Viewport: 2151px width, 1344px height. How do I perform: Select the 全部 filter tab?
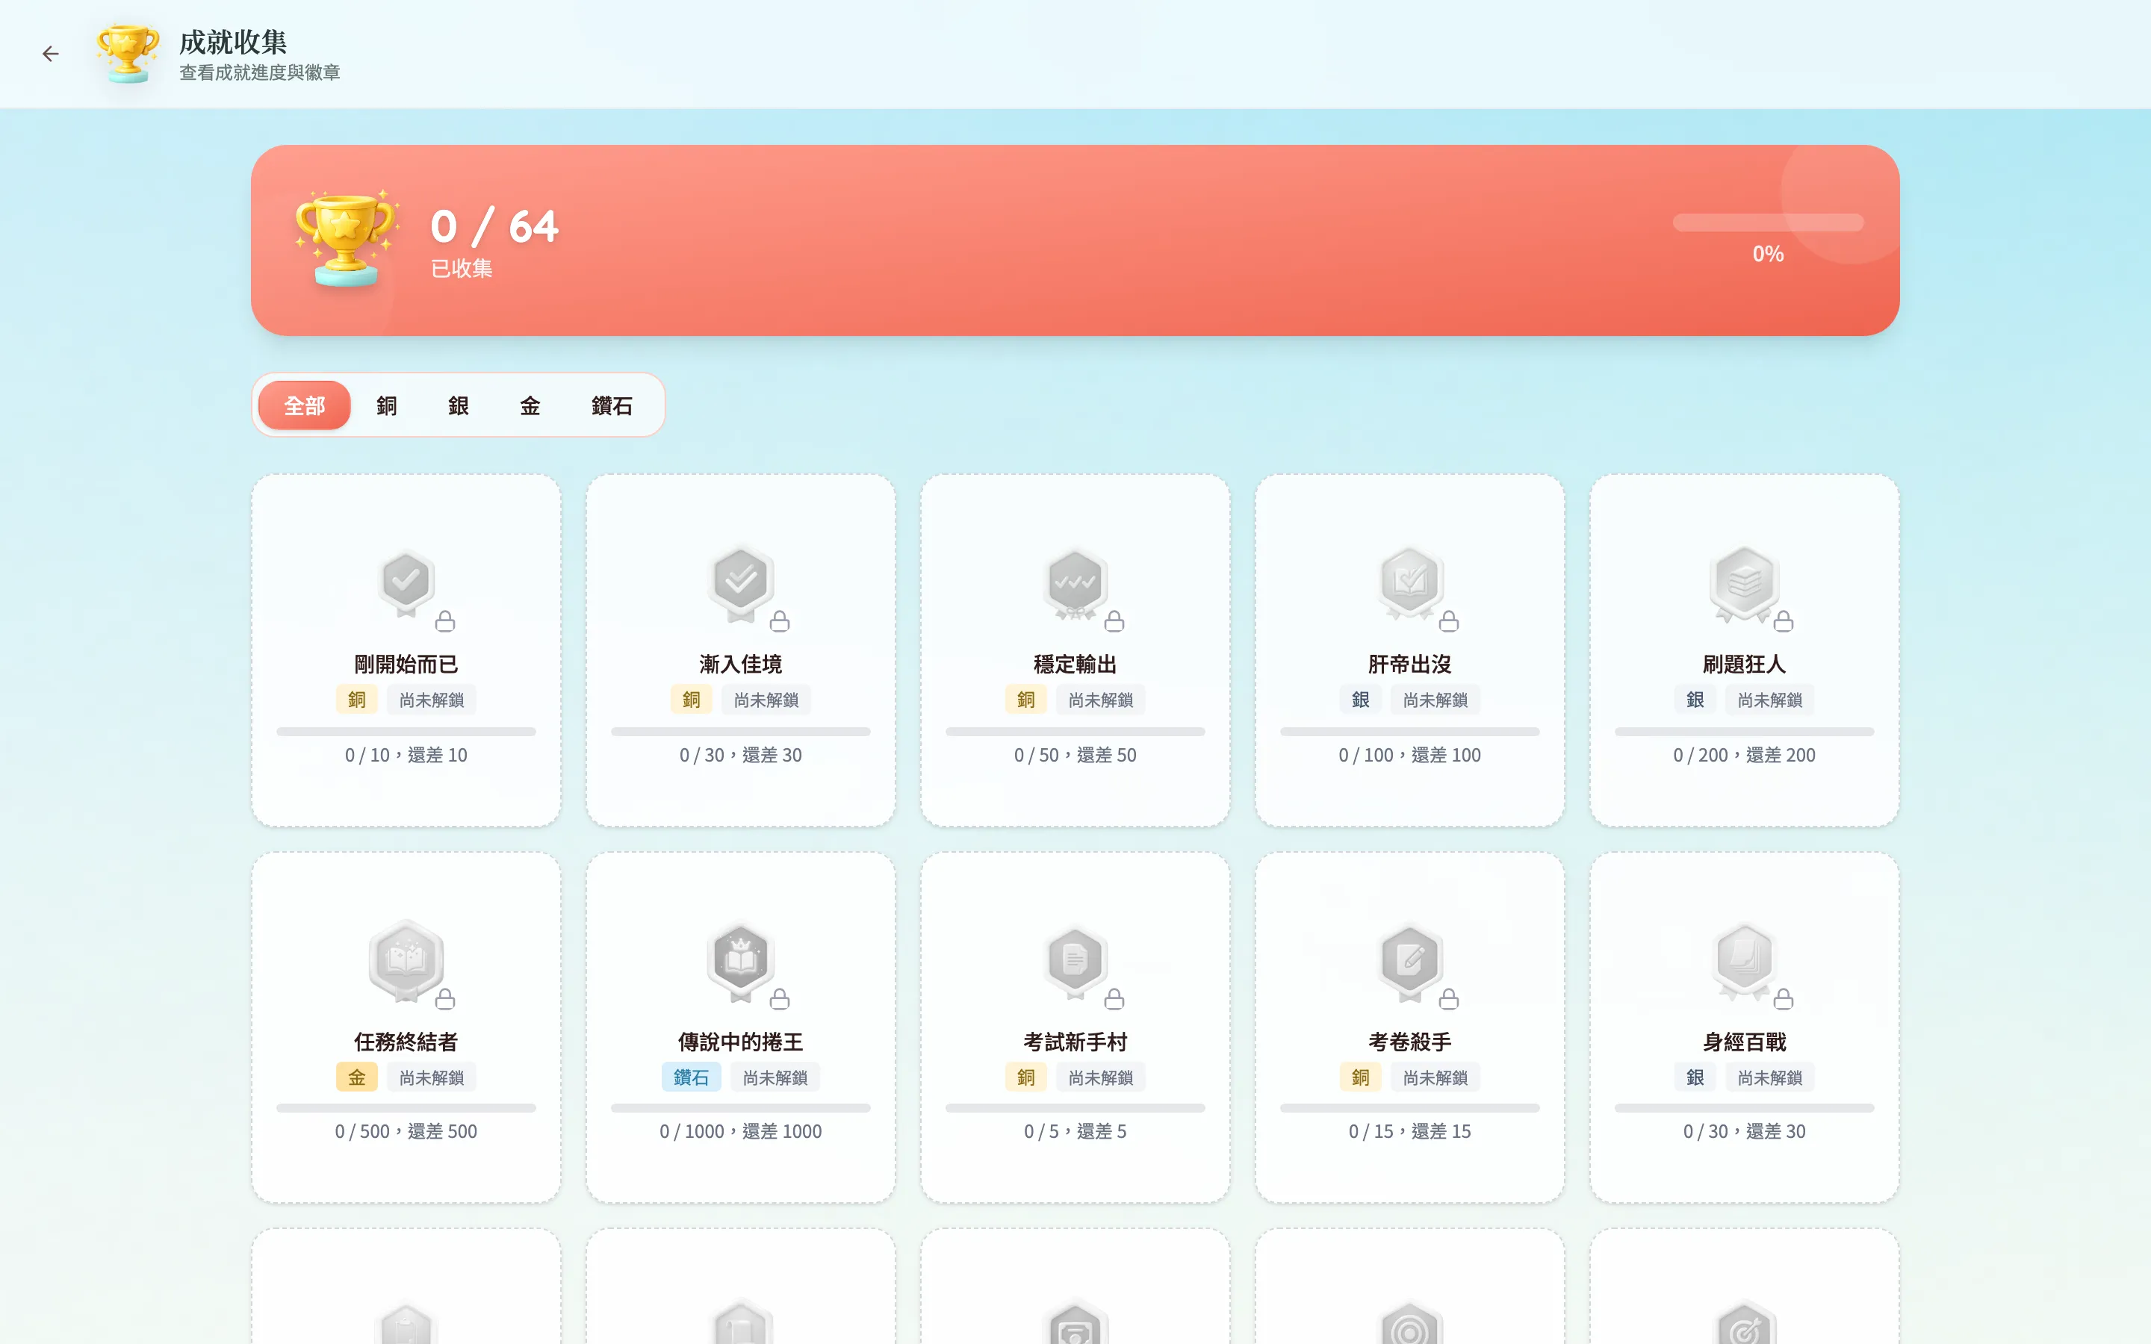click(304, 405)
